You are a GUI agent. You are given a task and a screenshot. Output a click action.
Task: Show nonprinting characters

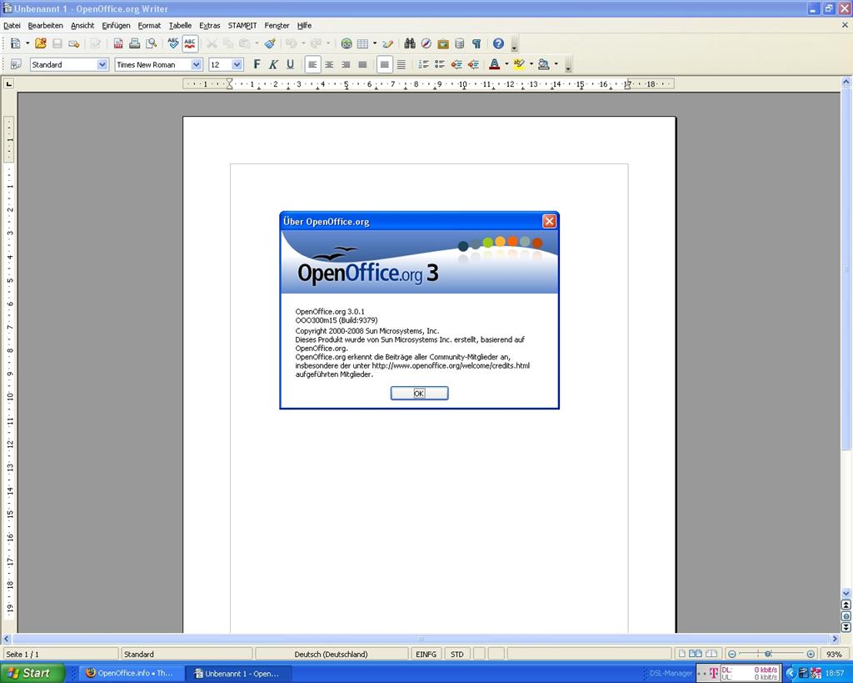pos(475,43)
